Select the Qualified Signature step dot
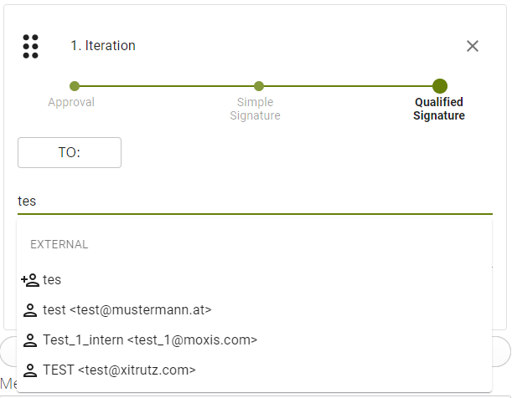512x398 pixels. coord(439,86)
